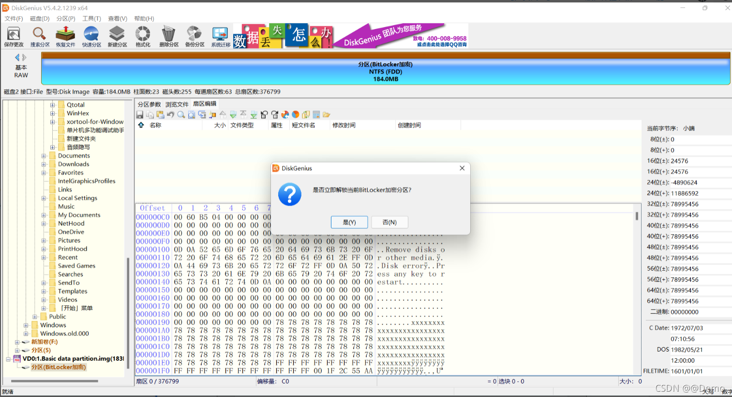The image size is (732, 397).
Task: Expand the Downloads folder node
Action: pyautogui.click(x=44, y=164)
